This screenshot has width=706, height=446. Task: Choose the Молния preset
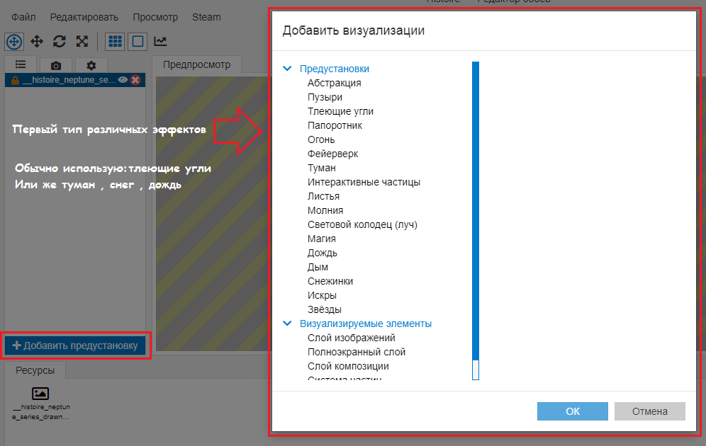(x=325, y=210)
